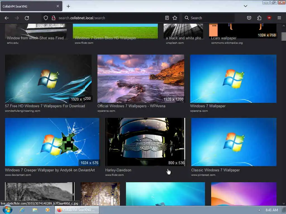Viewport: 286px width, 214px height.
Task: View the insecure connection lock icon
Action: 53,18
